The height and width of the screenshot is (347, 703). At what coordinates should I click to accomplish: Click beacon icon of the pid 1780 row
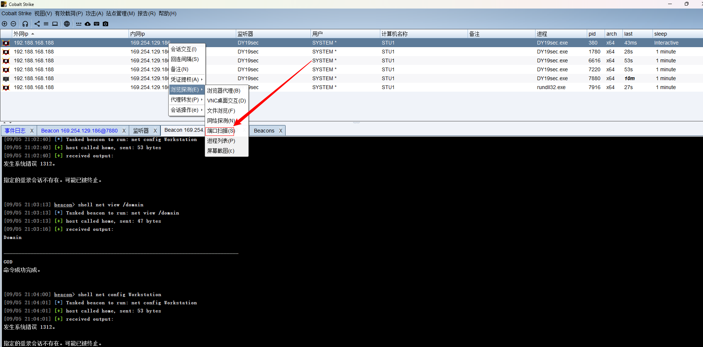6,52
